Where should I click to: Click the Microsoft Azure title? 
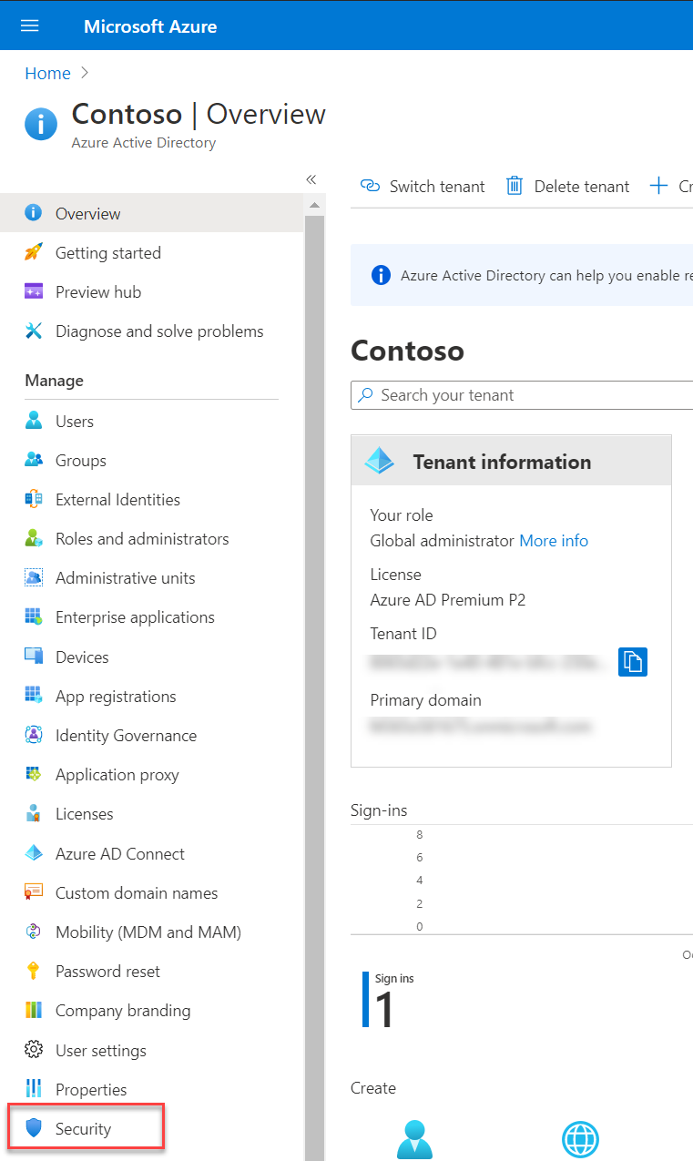(150, 25)
